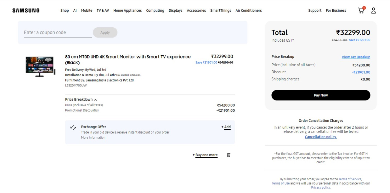Image resolution: width=390 pixels, height=193 pixels.
Task: Click the Total amount ₹32299.00 in summary
Action: (x=353, y=33)
